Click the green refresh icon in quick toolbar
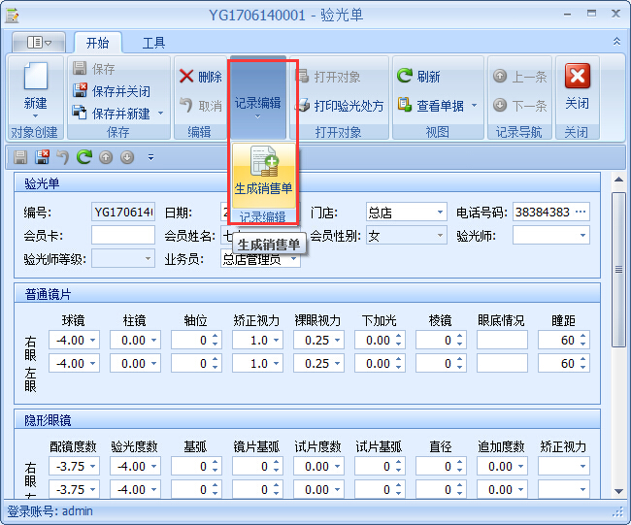 84,156
